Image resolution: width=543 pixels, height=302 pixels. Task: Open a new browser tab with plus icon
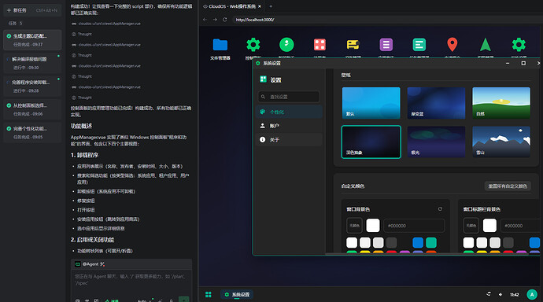click(271, 6)
